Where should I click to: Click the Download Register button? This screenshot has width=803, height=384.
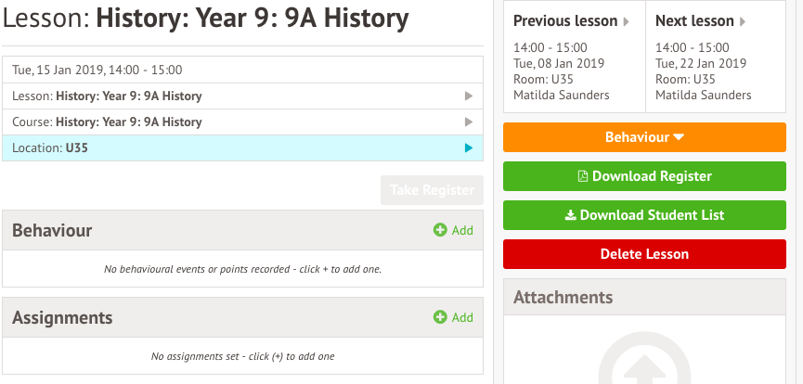pyautogui.click(x=644, y=176)
